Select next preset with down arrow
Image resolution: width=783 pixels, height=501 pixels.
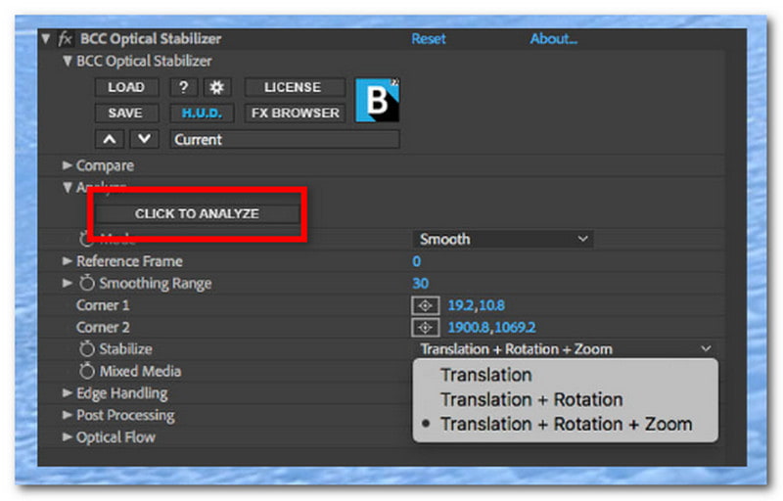click(144, 139)
